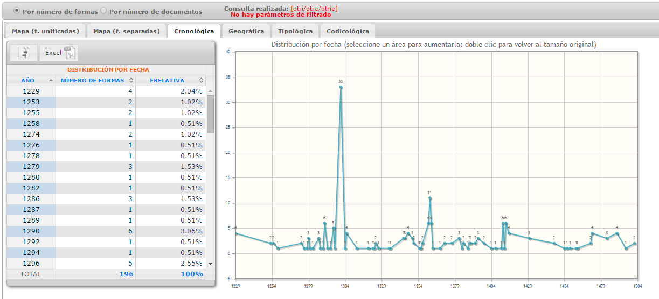Select the Cronológica tab
The height and width of the screenshot is (299, 659).
point(194,31)
